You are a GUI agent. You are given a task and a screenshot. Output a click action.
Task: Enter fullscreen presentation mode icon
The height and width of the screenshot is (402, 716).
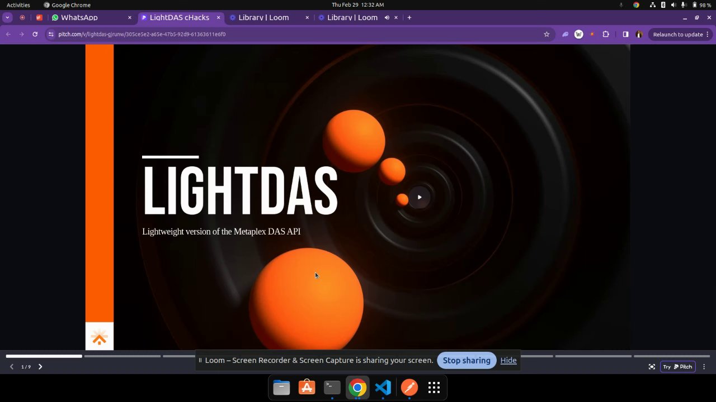tap(652, 367)
